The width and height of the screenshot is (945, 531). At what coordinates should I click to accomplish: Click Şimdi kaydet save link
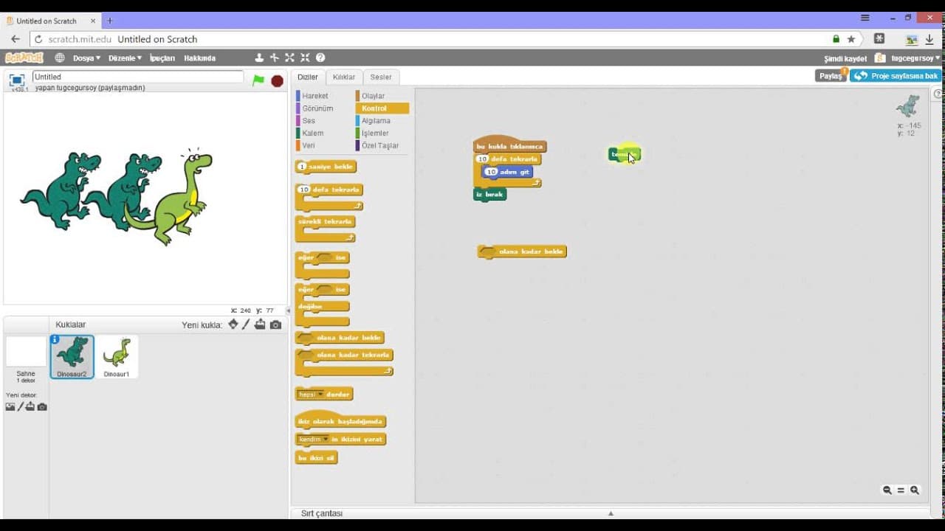(x=845, y=58)
